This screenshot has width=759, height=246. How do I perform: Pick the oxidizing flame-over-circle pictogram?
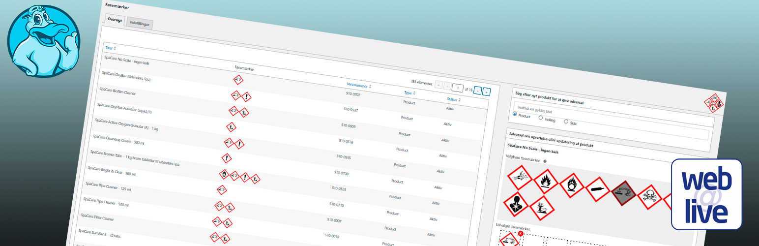tap(571, 186)
